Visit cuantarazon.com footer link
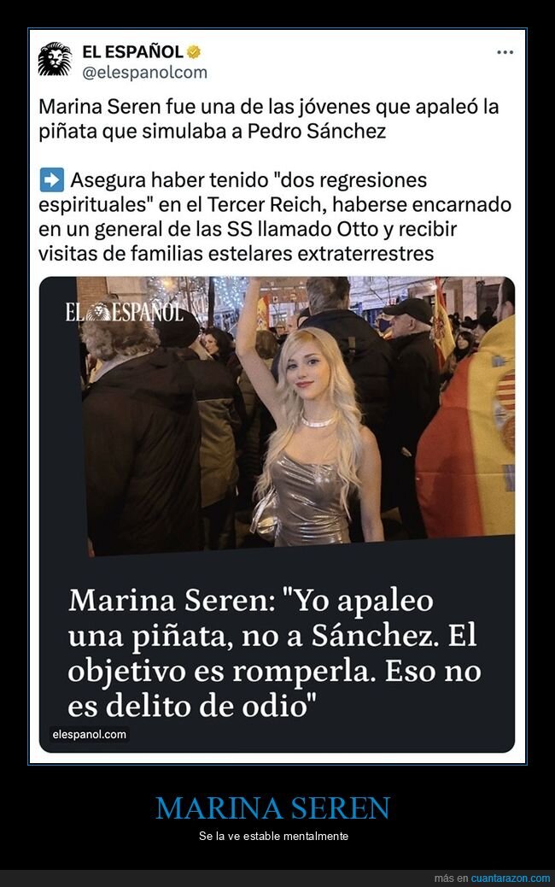This screenshot has width=555, height=887. coord(511,878)
